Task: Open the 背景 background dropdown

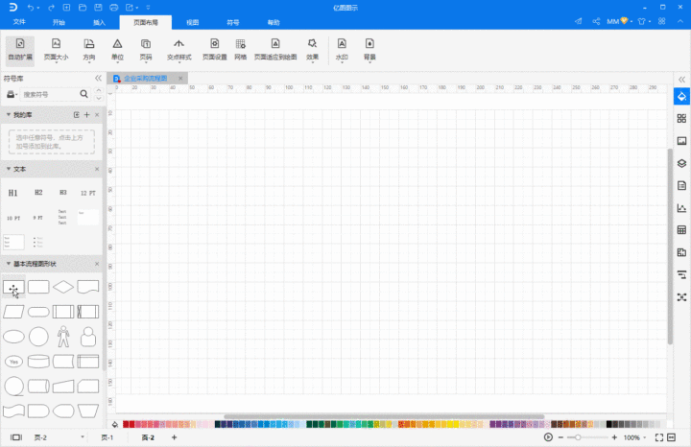Action: [x=369, y=51]
